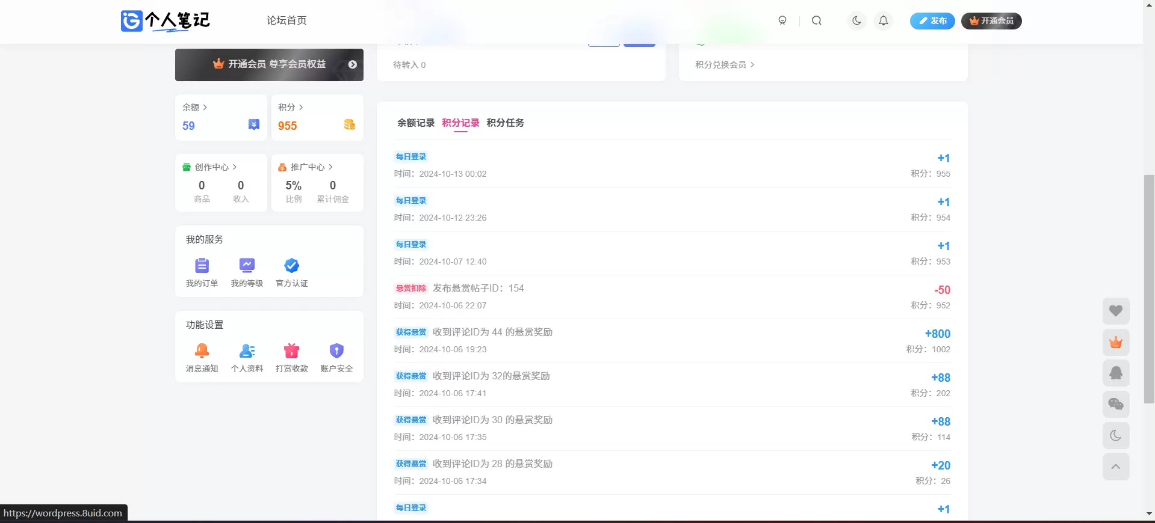The image size is (1155, 523).
Task: Click the 商品 count stat
Action: click(x=202, y=191)
